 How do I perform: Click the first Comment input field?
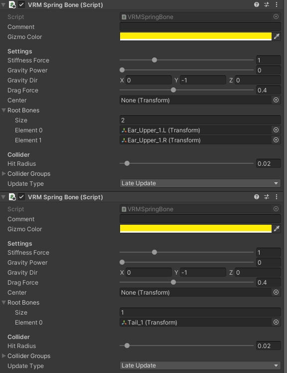coord(200,26)
